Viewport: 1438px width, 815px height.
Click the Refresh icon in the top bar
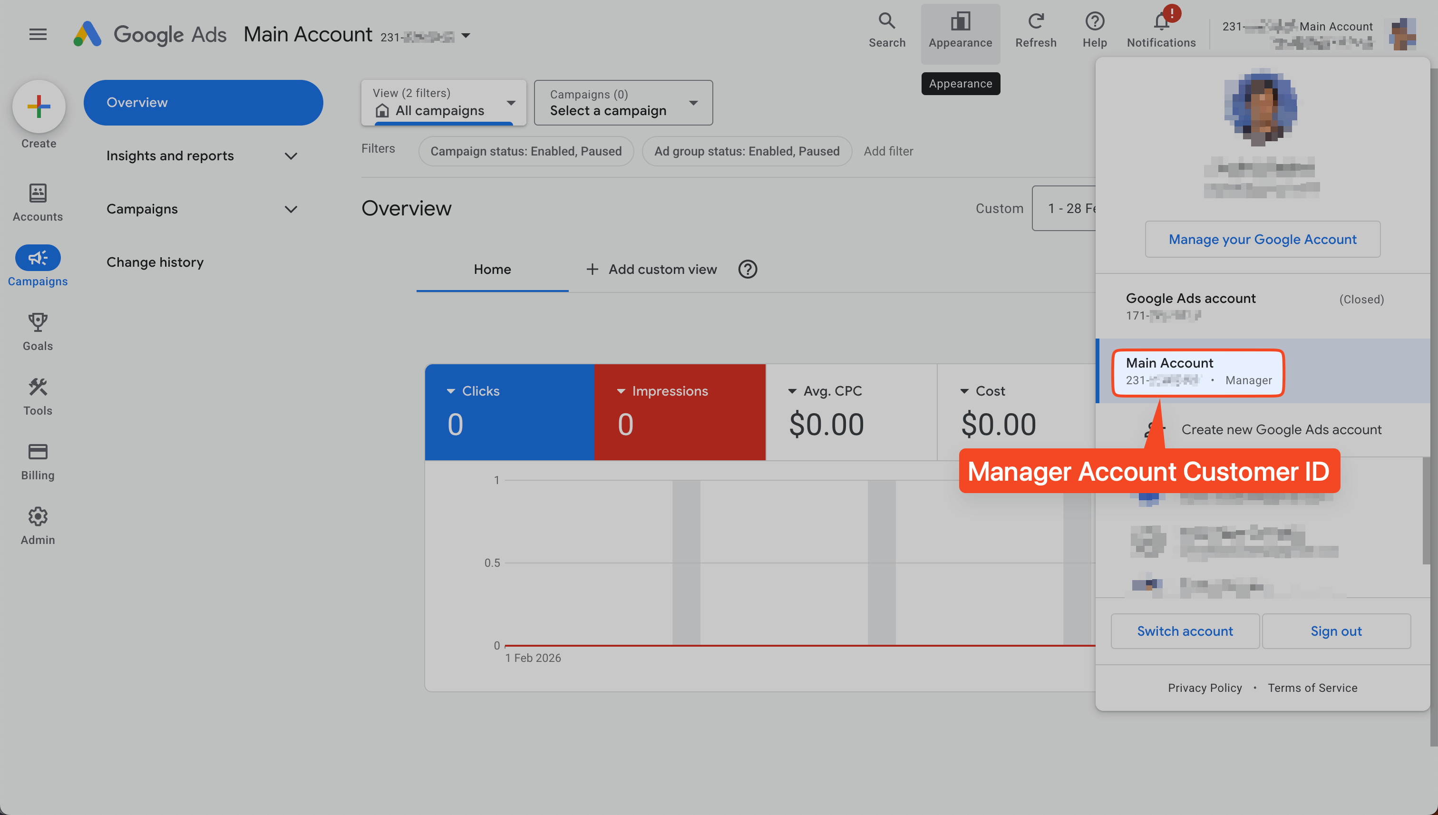click(x=1036, y=21)
